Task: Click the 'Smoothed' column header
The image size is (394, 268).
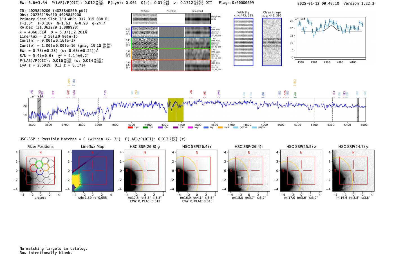Action: [197, 11]
